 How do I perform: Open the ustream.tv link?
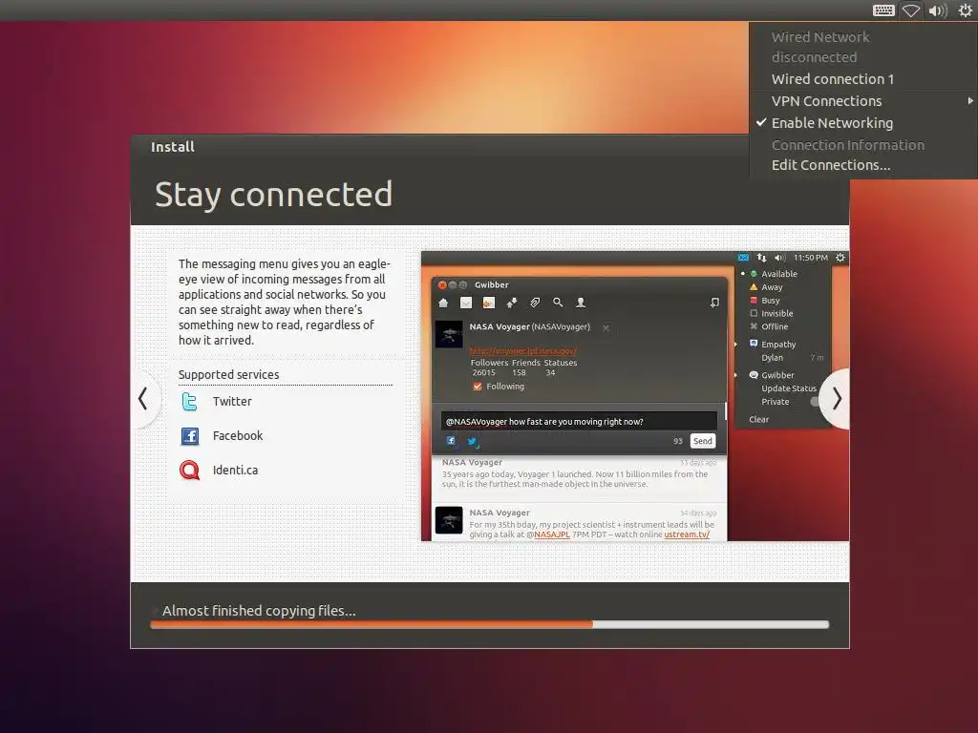point(687,534)
